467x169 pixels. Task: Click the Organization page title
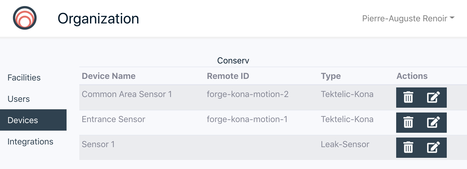pos(98,19)
